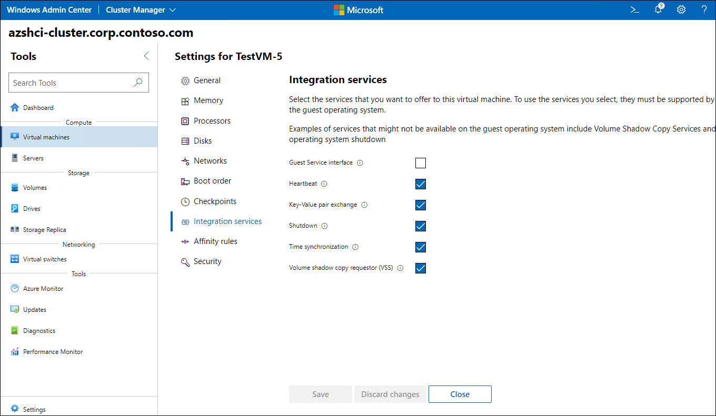Click the Close button

click(460, 394)
